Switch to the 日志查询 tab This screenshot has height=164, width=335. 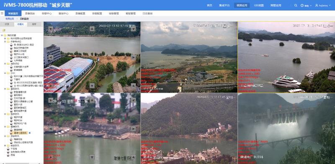pyautogui.click(x=147, y=13)
